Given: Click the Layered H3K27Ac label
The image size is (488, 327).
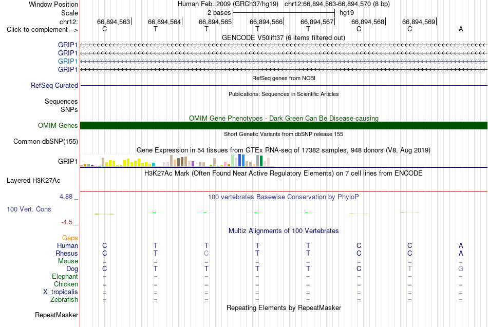Looking at the screenshot, I should pyautogui.click(x=33, y=181).
